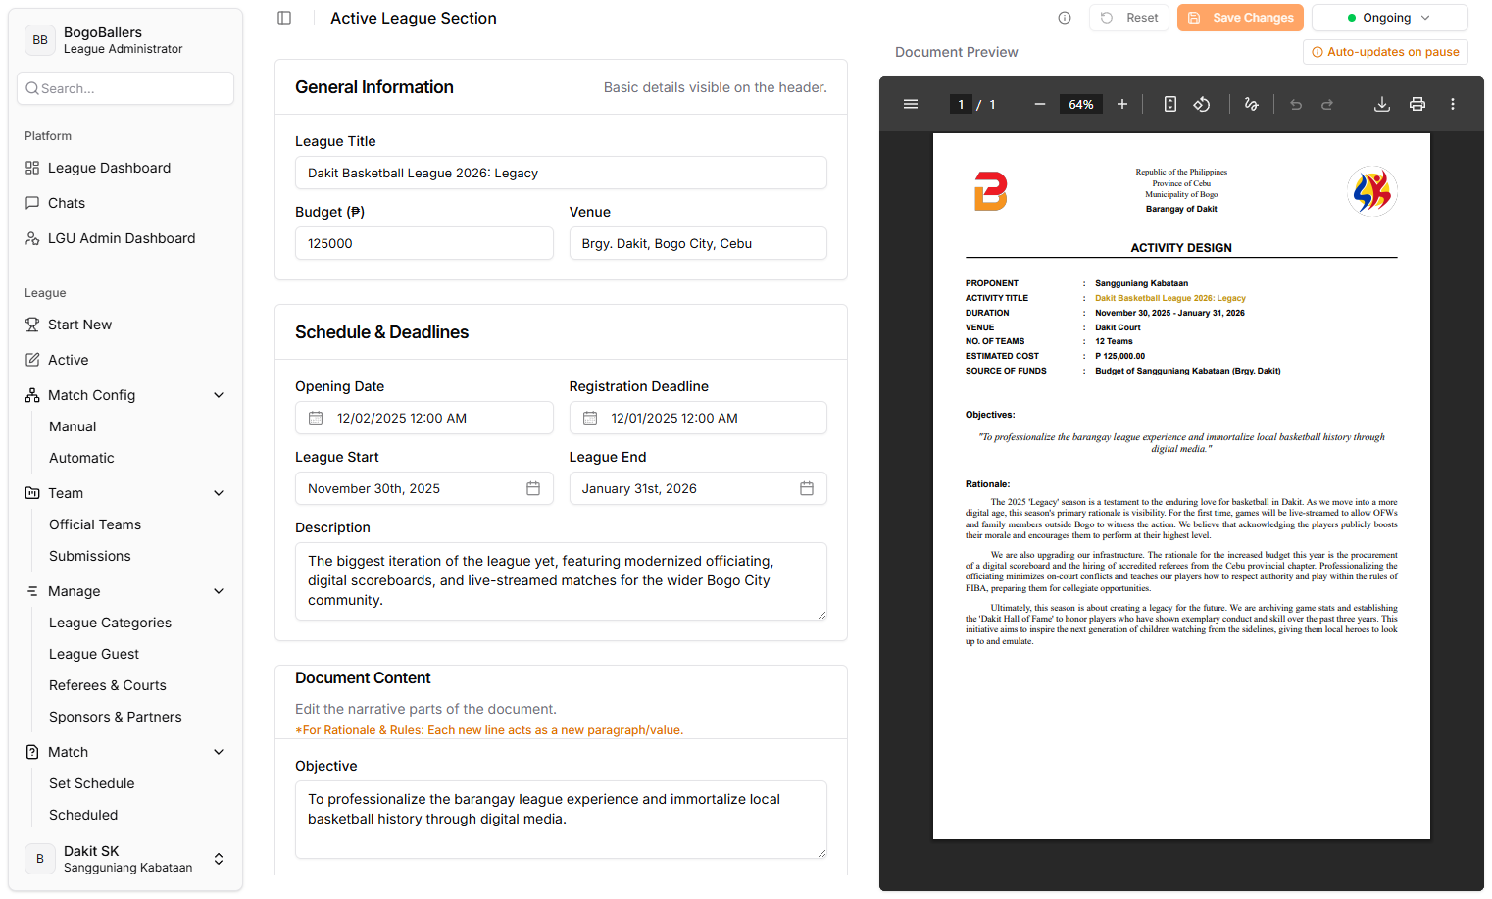The width and height of the screenshot is (1492, 899).
Task: Collapse the Manage section chevron
Action: coord(219,591)
